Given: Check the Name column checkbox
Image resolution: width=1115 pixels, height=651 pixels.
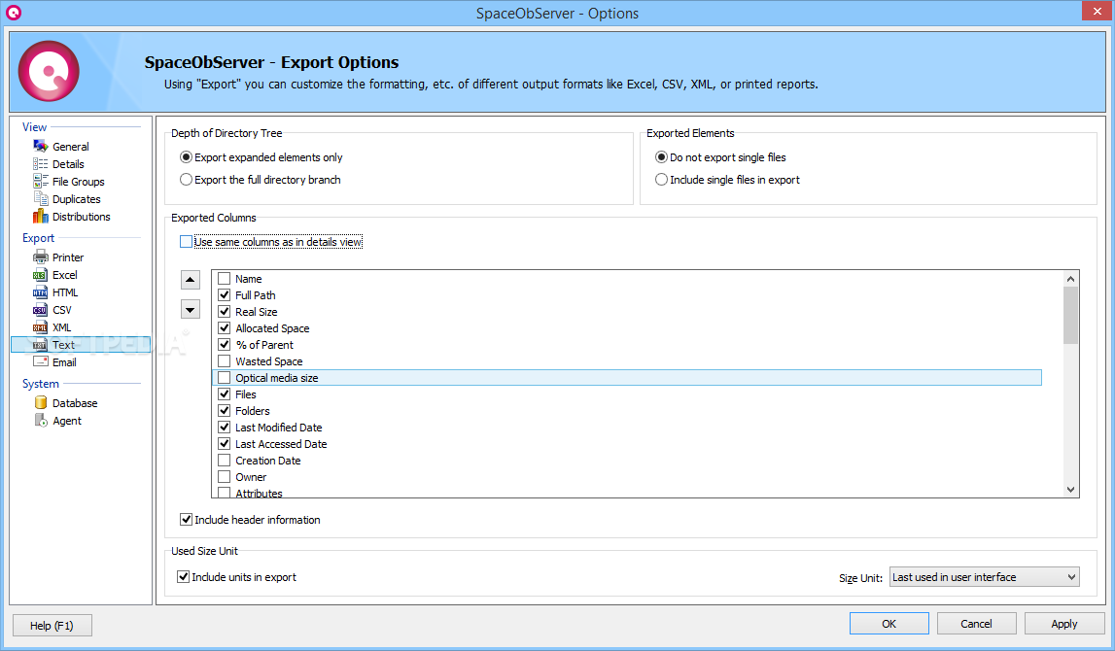Looking at the screenshot, I should [x=224, y=279].
